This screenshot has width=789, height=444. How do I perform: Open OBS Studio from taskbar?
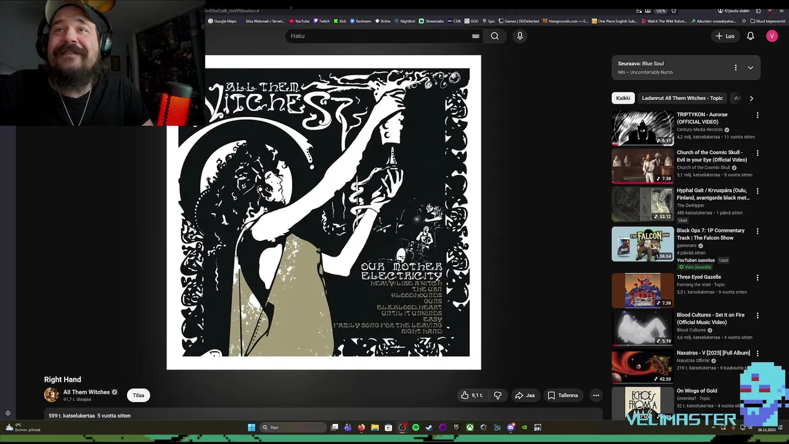pos(402,427)
